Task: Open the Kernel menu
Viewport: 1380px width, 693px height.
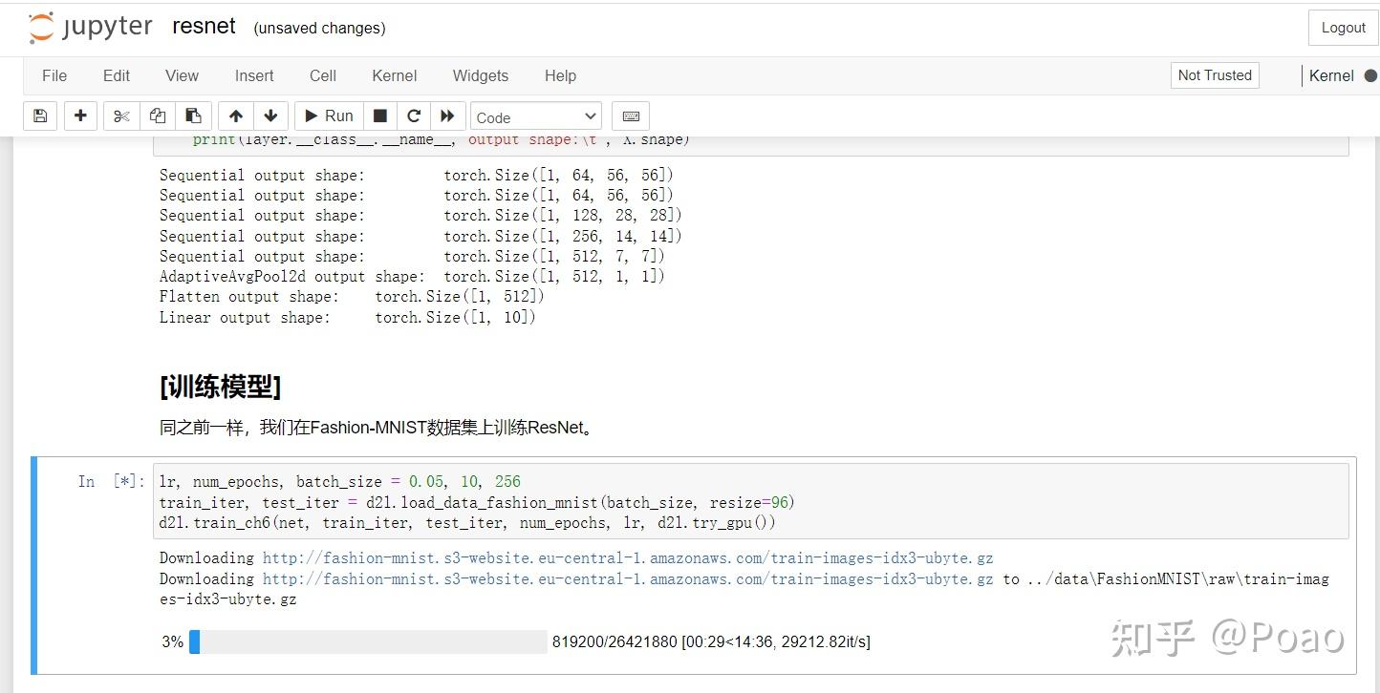Action: [x=394, y=75]
